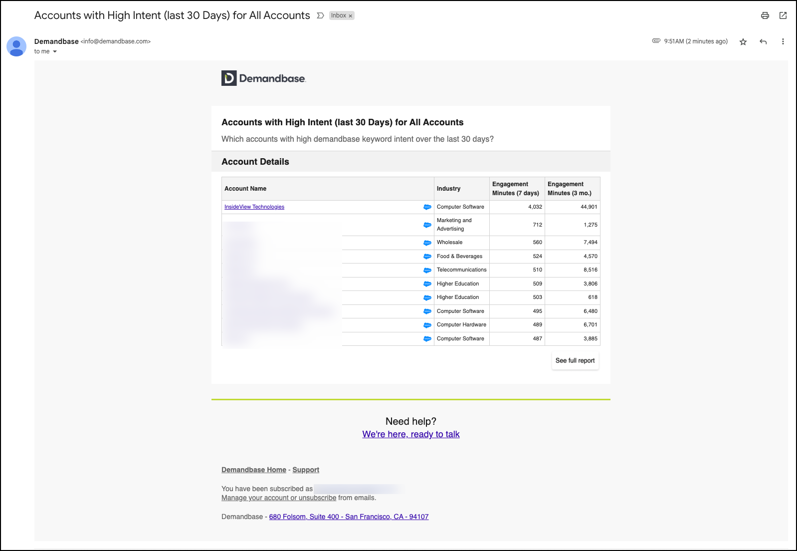797x551 pixels.
Task: Click Salesforce icon in Computer Hardware row
Action: click(x=427, y=325)
